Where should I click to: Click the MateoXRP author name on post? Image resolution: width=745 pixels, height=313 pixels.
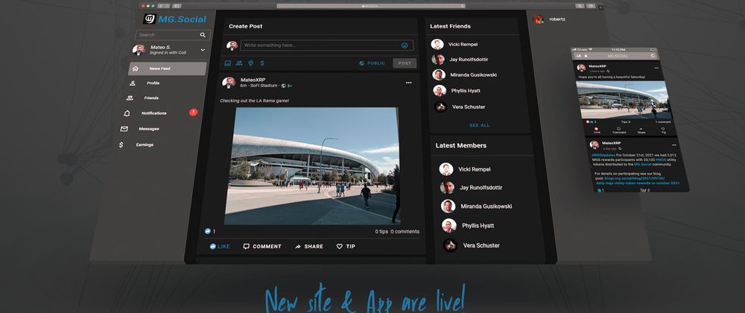click(x=253, y=80)
